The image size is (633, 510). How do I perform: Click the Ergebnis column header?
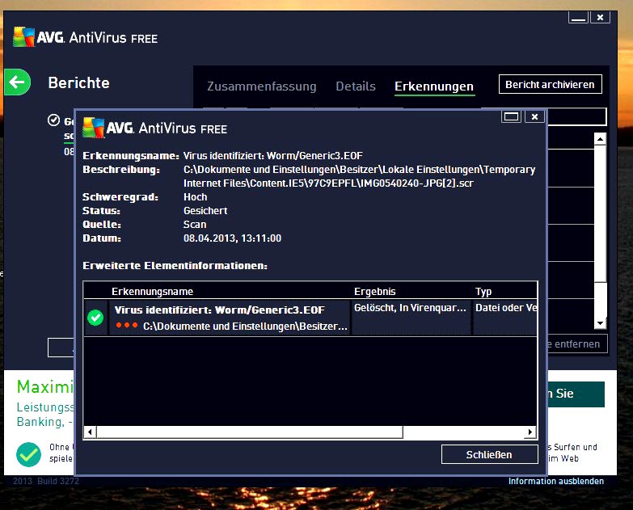pos(375,291)
